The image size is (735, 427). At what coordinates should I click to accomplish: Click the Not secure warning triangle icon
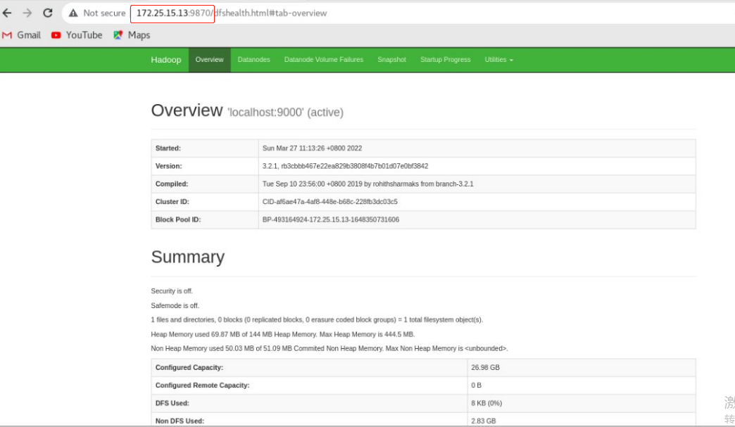pyautogui.click(x=73, y=13)
